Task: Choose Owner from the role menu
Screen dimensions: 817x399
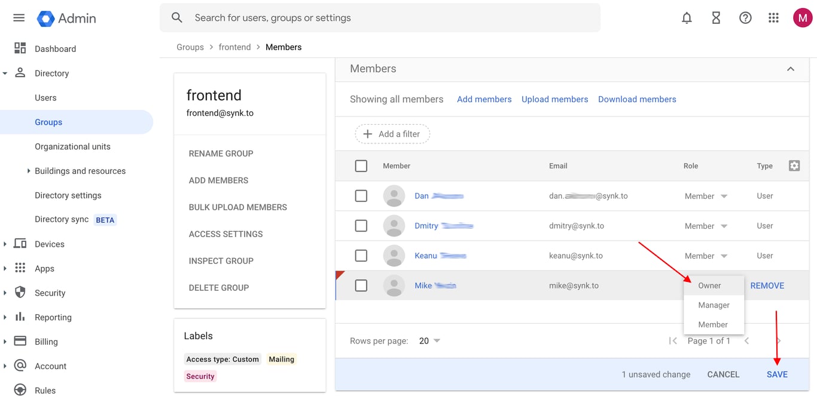Action: (709, 286)
